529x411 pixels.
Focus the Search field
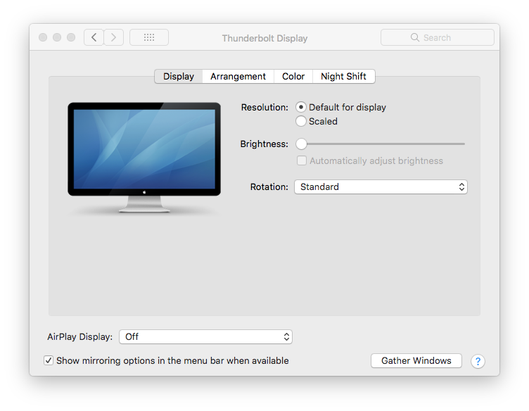click(438, 37)
